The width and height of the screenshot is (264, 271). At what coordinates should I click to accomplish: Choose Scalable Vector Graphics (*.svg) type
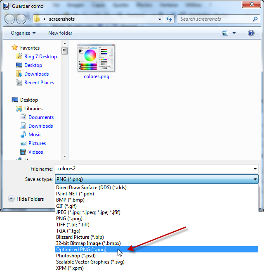(157, 262)
